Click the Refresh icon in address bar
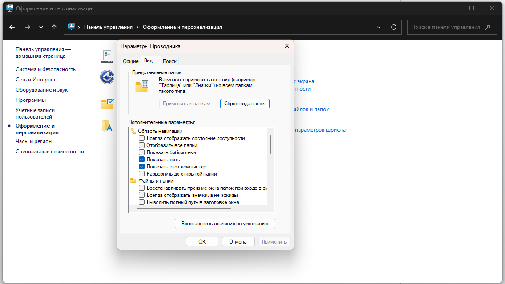The image size is (505, 284). 393,27
